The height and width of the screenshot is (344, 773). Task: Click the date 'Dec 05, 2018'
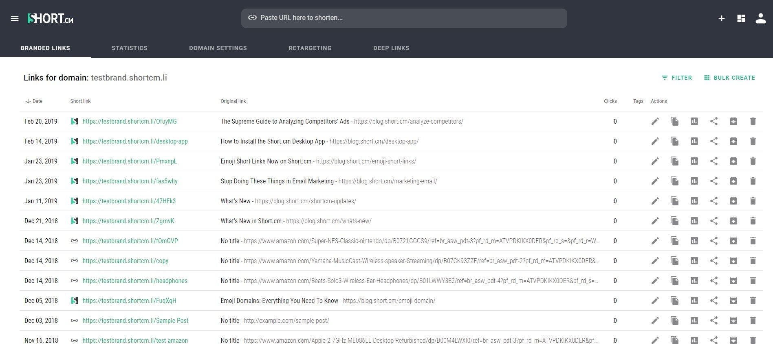click(x=41, y=300)
